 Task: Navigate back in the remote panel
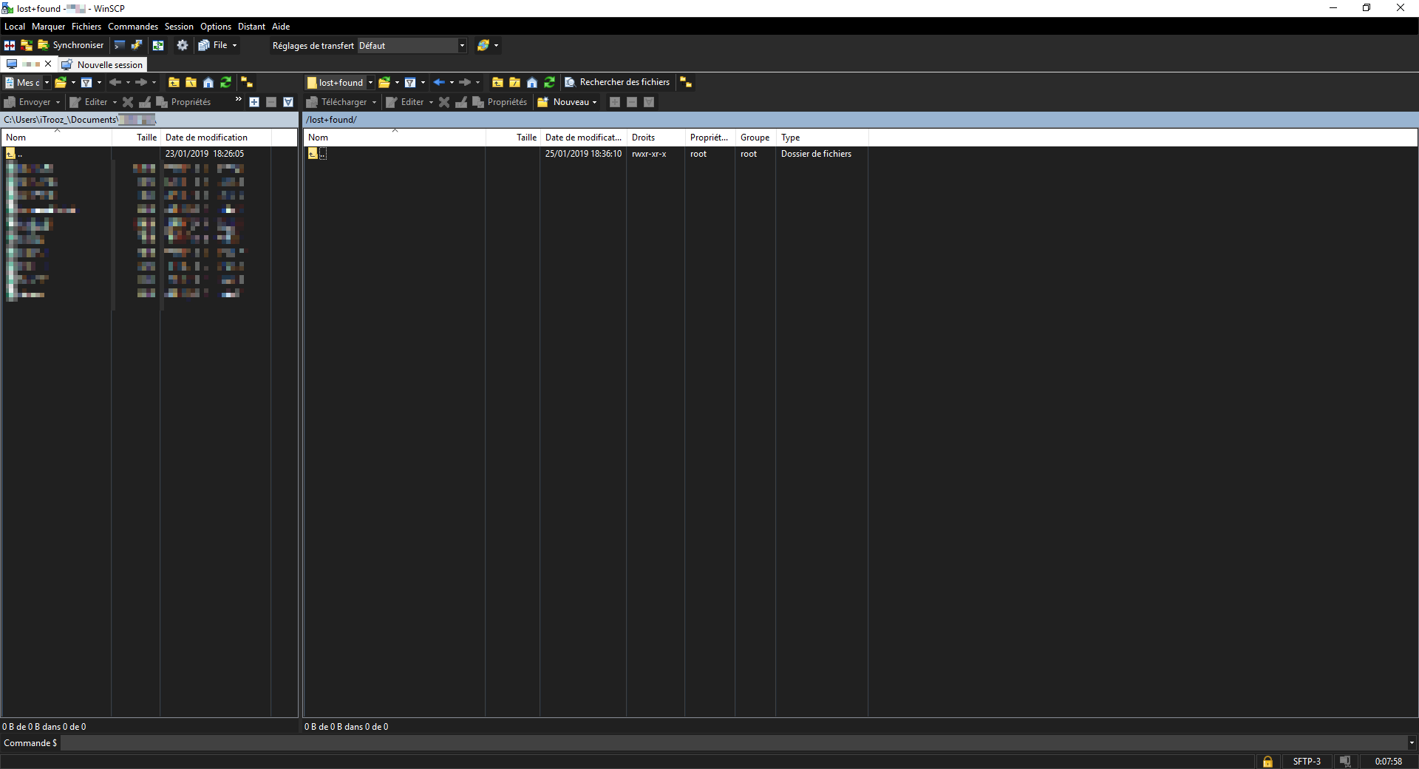[x=439, y=82]
